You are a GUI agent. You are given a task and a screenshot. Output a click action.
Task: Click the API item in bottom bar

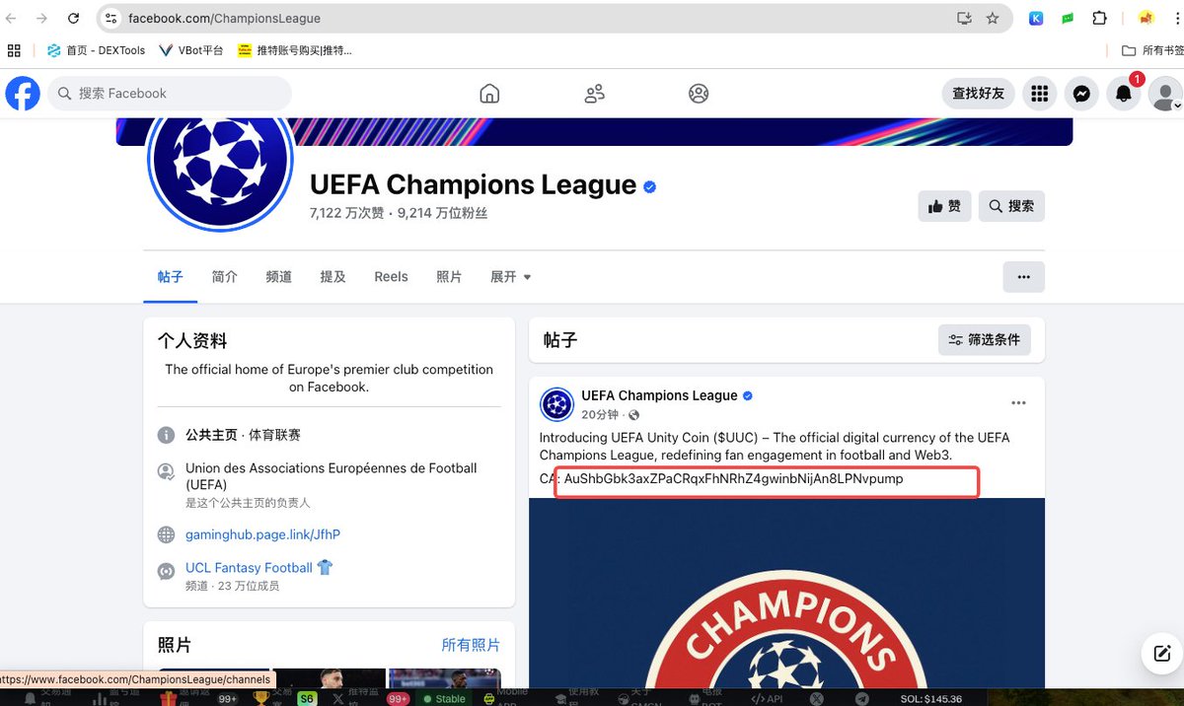click(766, 698)
